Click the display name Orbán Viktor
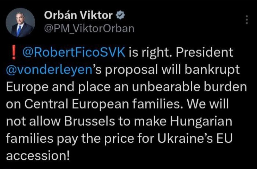The width and height of the screenshot is (257, 169). click(78, 15)
